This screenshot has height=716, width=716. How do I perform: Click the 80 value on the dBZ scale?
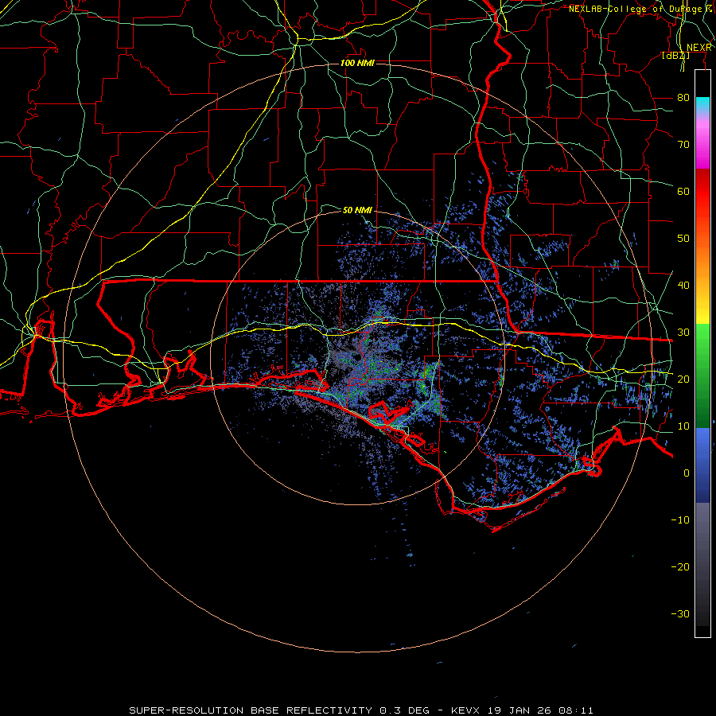pos(683,97)
